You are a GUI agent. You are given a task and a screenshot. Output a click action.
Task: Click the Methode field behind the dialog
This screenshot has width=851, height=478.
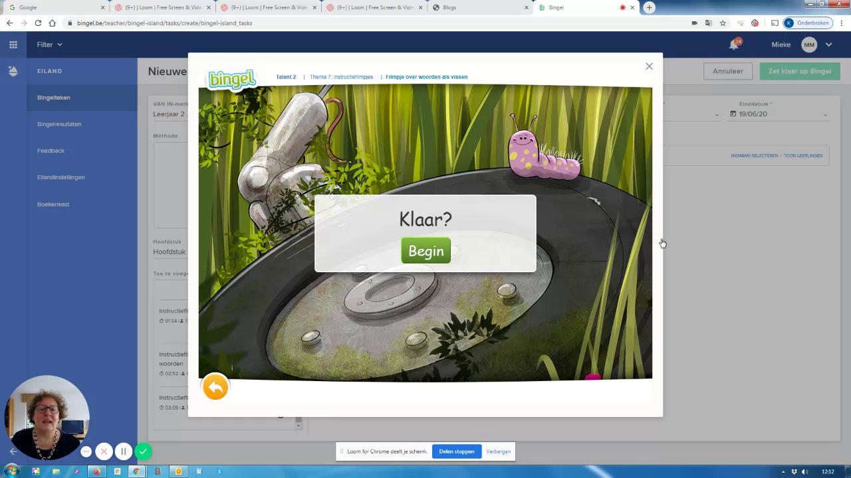pyautogui.click(x=170, y=185)
